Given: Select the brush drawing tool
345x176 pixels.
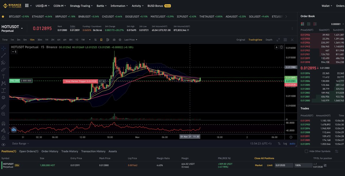Looking at the screenshot, I should pyautogui.click(x=3, y=69).
